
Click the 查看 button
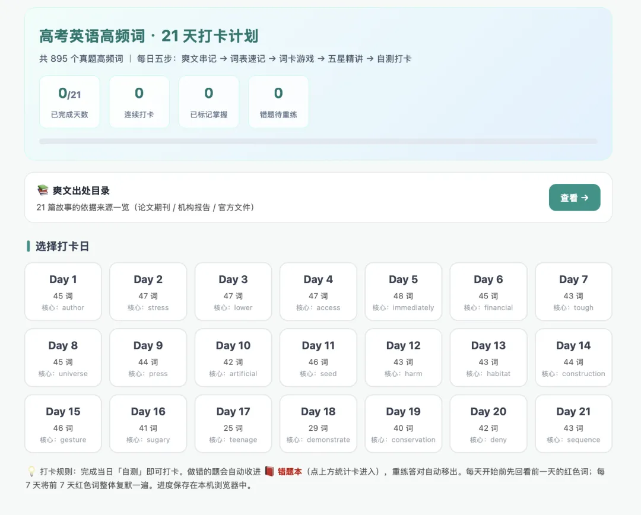(575, 198)
